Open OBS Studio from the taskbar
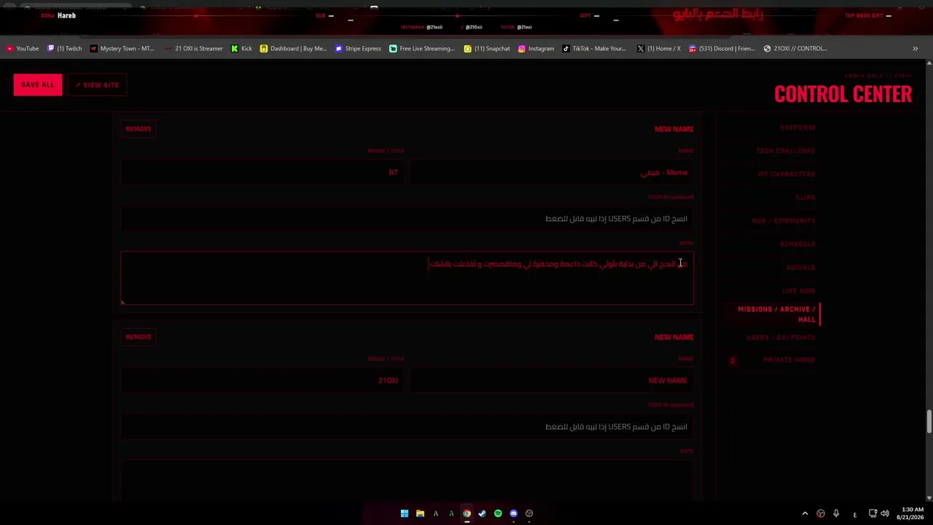The height and width of the screenshot is (525, 933). [x=529, y=513]
